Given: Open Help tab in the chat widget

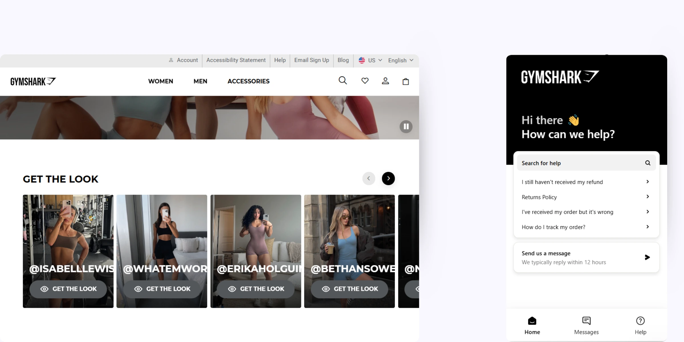Looking at the screenshot, I should (x=640, y=325).
